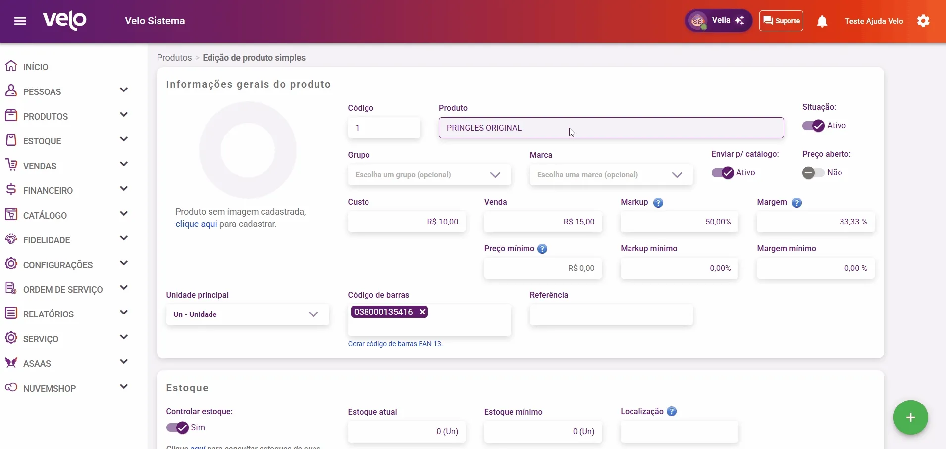Toggle the Preço aberto switch
Viewport: 946px width, 449px height.
(813, 173)
